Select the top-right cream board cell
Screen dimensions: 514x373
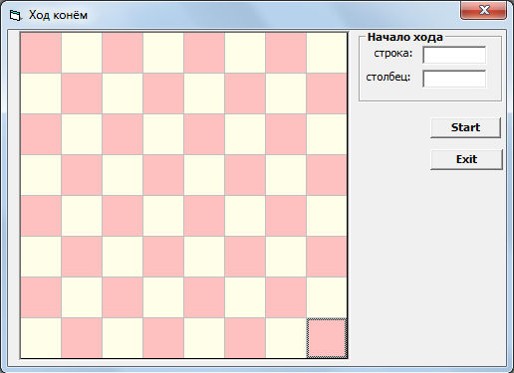pyautogui.click(x=327, y=53)
